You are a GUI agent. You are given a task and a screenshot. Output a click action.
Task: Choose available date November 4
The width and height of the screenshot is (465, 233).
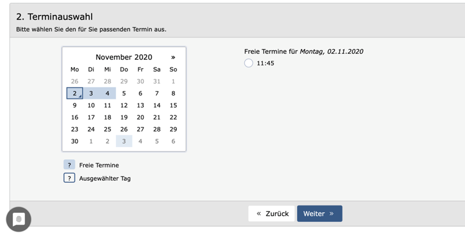tap(107, 93)
